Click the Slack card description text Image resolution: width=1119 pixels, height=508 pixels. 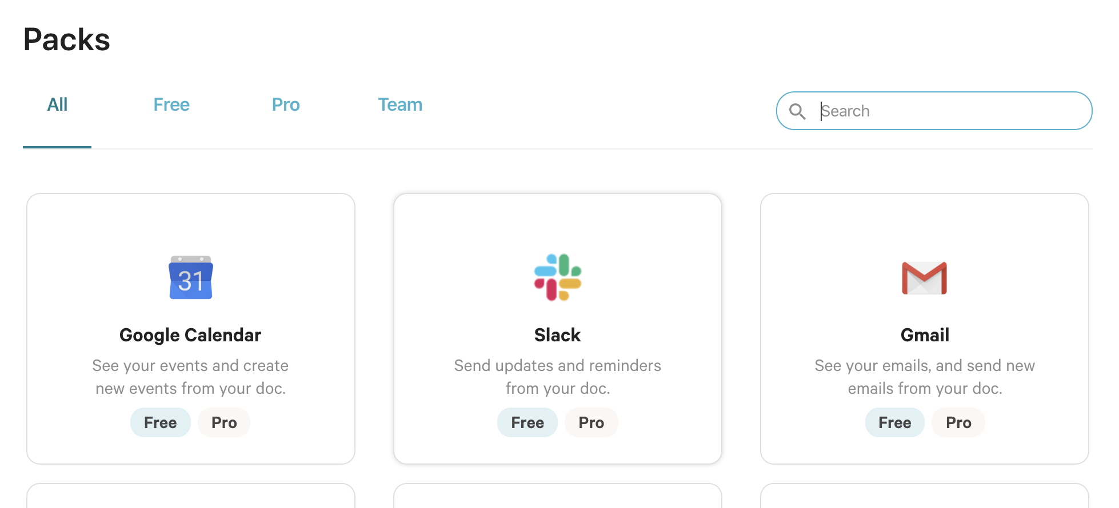[x=557, y=377]
